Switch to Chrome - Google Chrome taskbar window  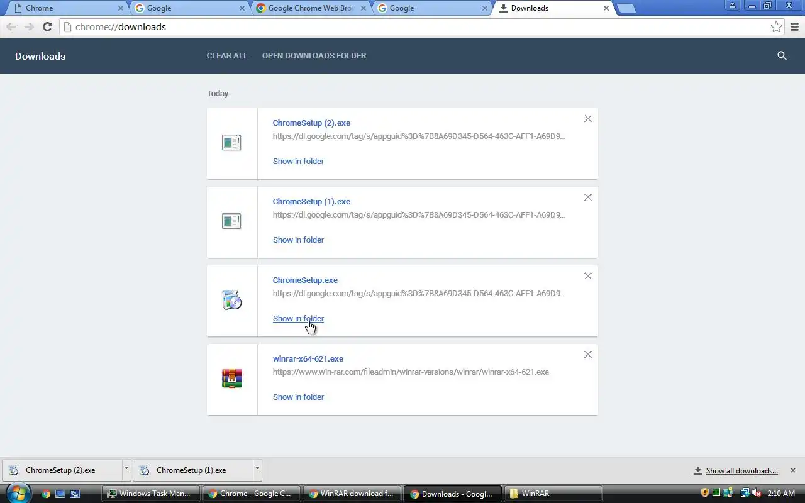(251, 494)
